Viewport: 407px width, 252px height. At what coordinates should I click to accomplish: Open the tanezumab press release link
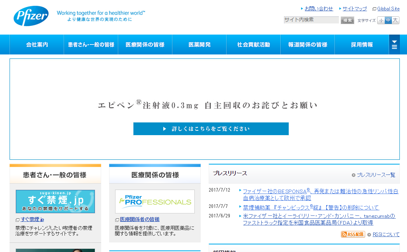[x=319, y=219]
